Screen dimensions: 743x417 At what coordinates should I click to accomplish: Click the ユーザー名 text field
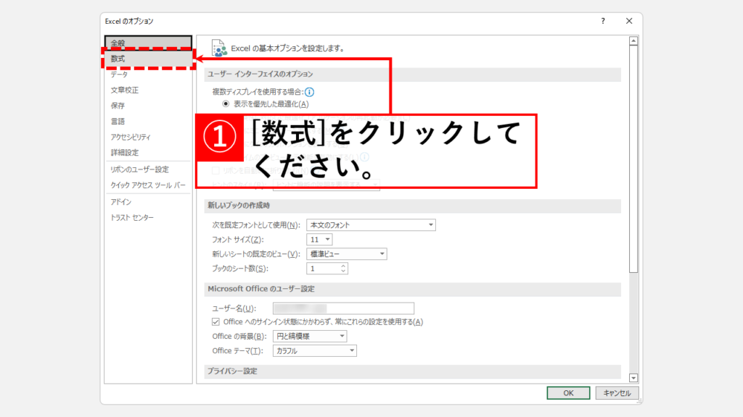coord(343,308)
